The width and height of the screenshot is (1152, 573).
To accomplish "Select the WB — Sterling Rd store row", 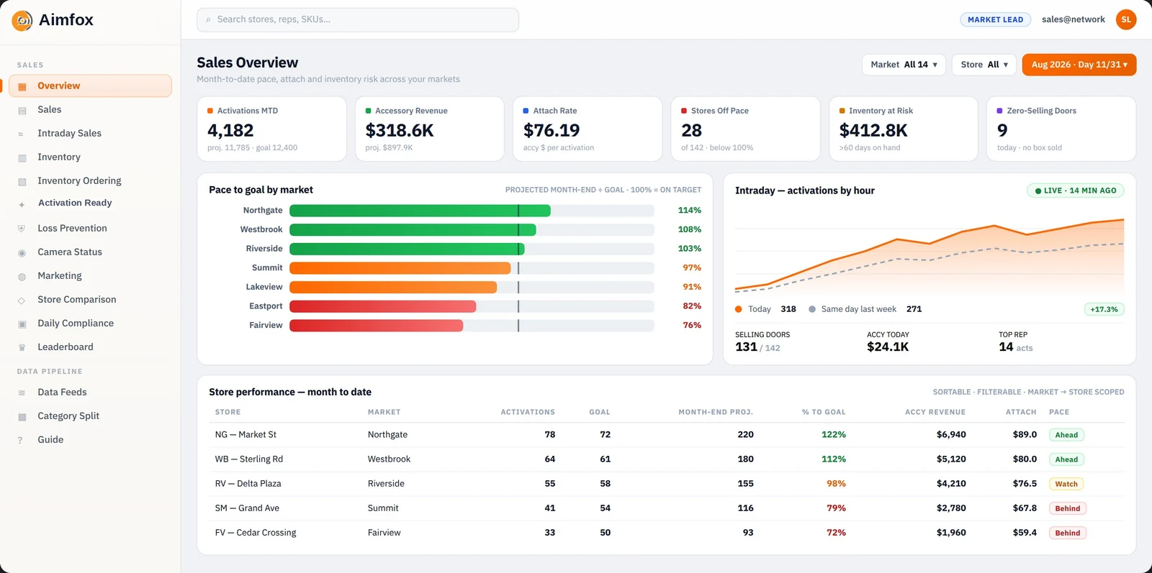I will pyautogui.click(x=667, y=459).
